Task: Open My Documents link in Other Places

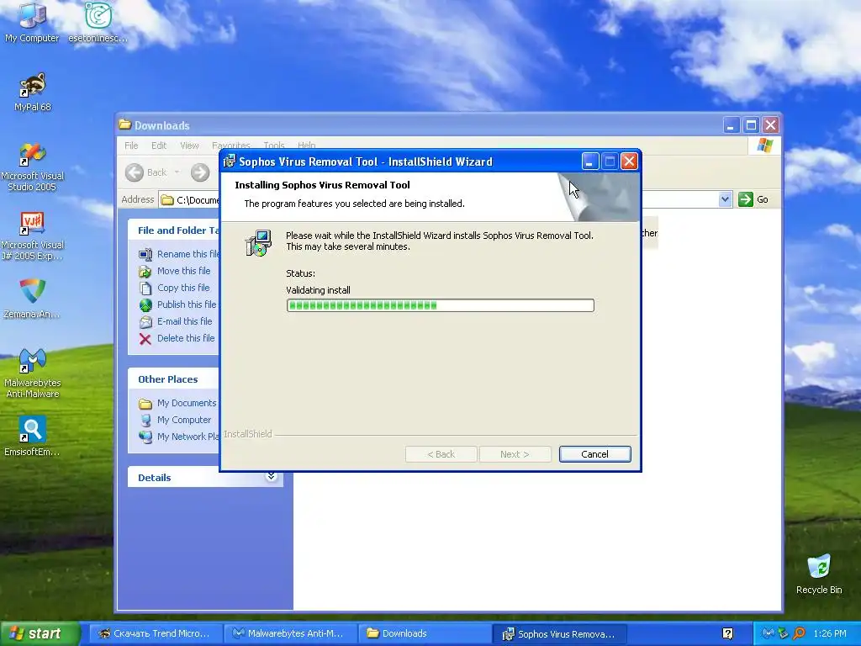Action: click(x=187, y=403)
